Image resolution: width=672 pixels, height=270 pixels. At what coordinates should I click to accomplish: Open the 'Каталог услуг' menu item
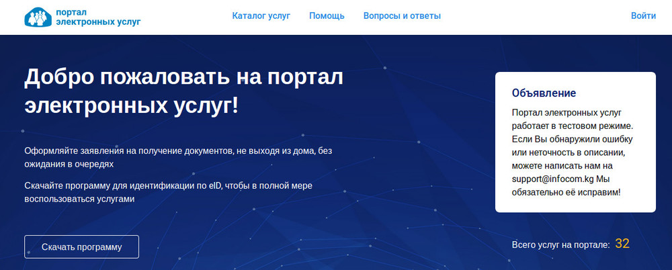click(261, 15)
